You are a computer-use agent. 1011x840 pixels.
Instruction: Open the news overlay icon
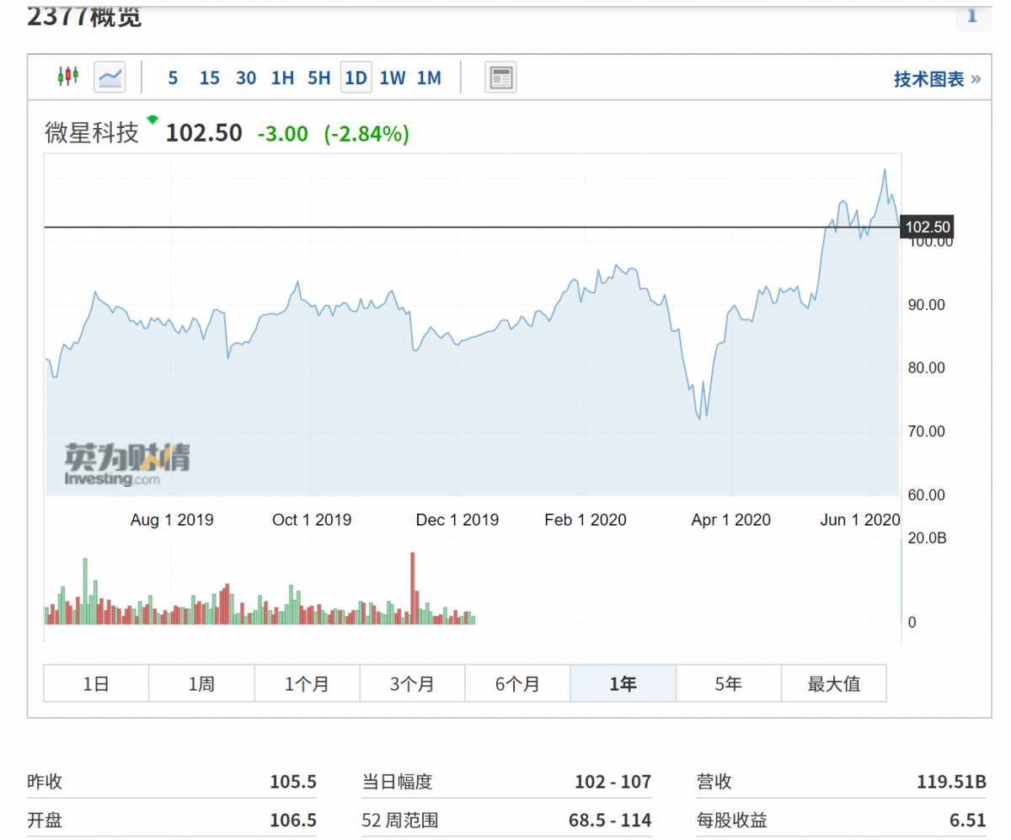tap(500, 78)
